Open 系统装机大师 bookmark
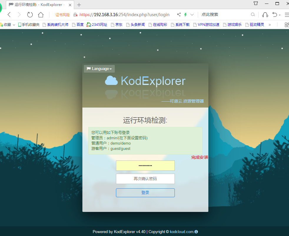This screenshot has height=236, width=289. tap(56, 25)
